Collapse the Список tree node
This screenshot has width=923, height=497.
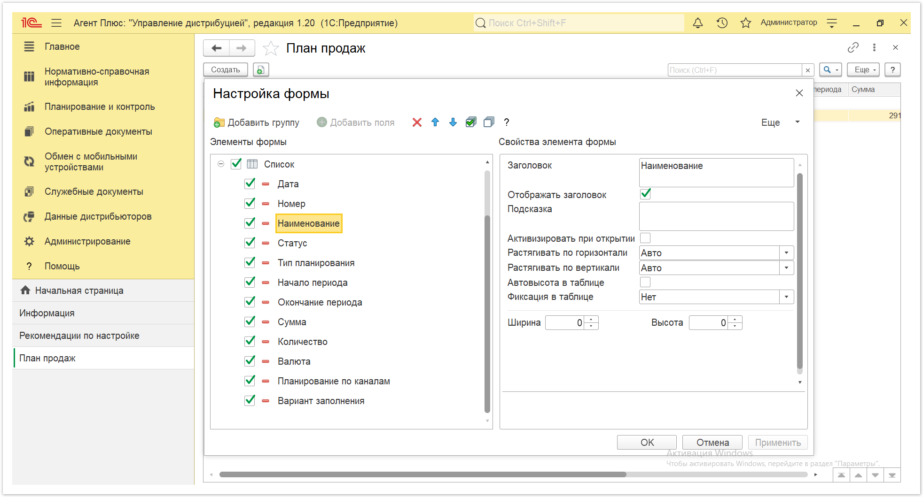click(221, 164)
